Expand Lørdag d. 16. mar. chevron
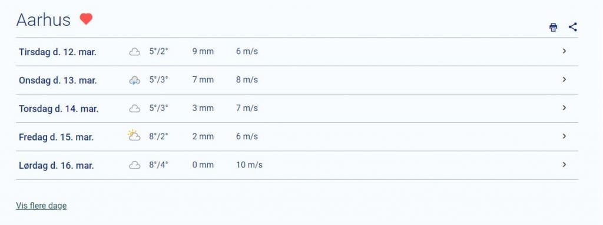603x225 pixels. pos(564,164)
